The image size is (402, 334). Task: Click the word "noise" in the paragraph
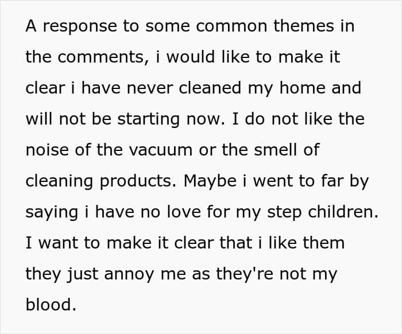point(48,150)
